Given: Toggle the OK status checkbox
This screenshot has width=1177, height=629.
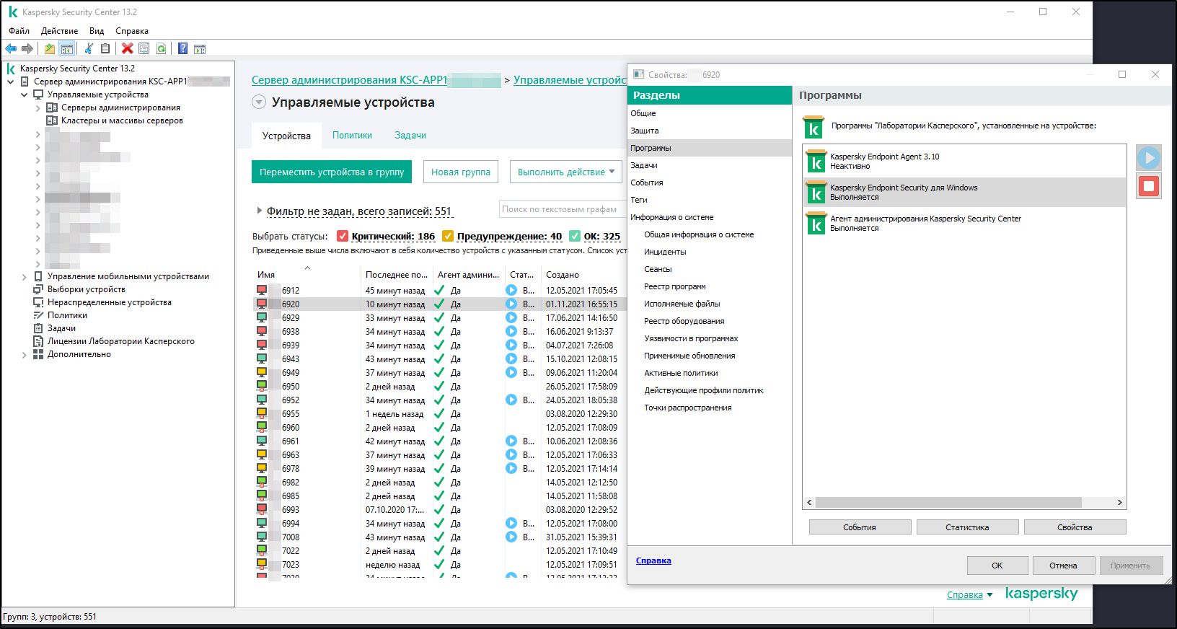Looking at the screenshot, I should (x=575, y=236).
